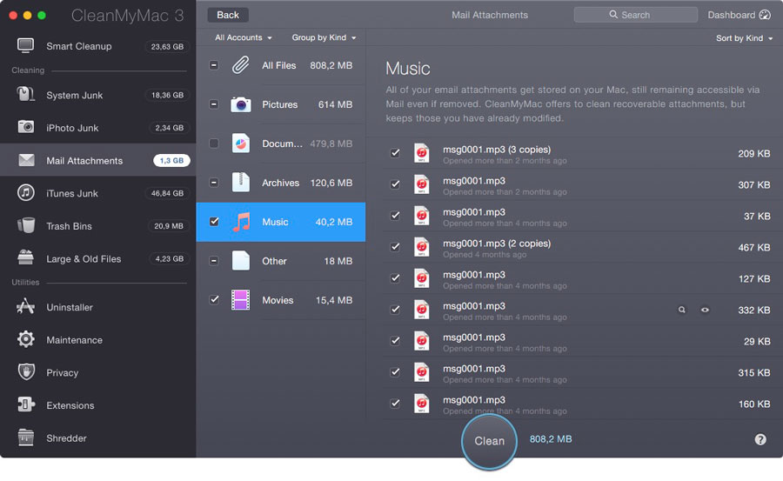Uncheck the Movies checkbox
This screenshot has height=481, width=783.
(x=214, y=300)
